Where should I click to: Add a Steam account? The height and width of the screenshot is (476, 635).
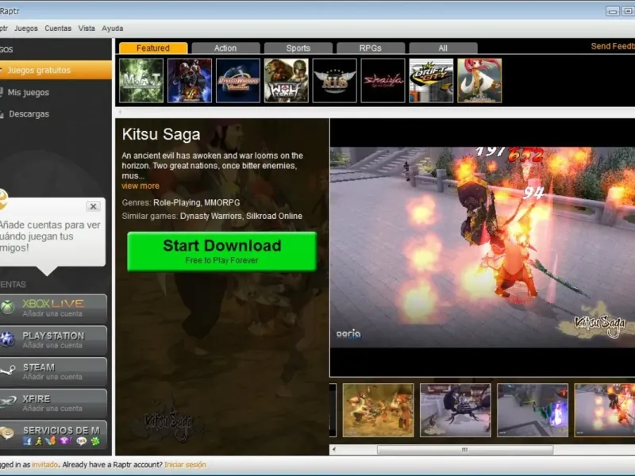pos(53,371)
